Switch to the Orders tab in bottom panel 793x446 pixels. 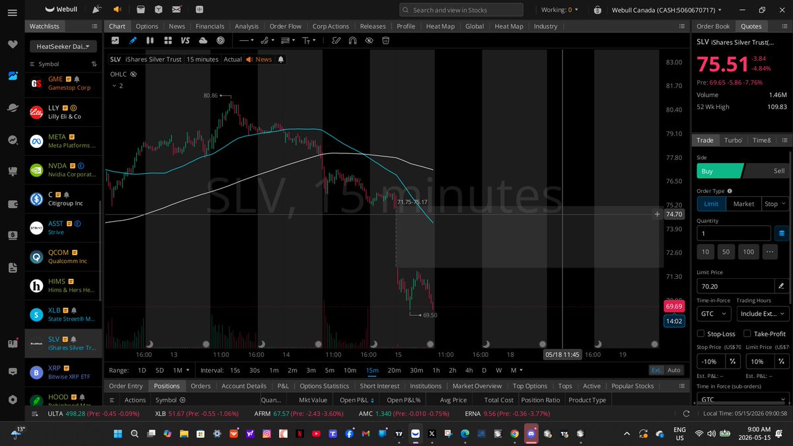tap(200, 386)
